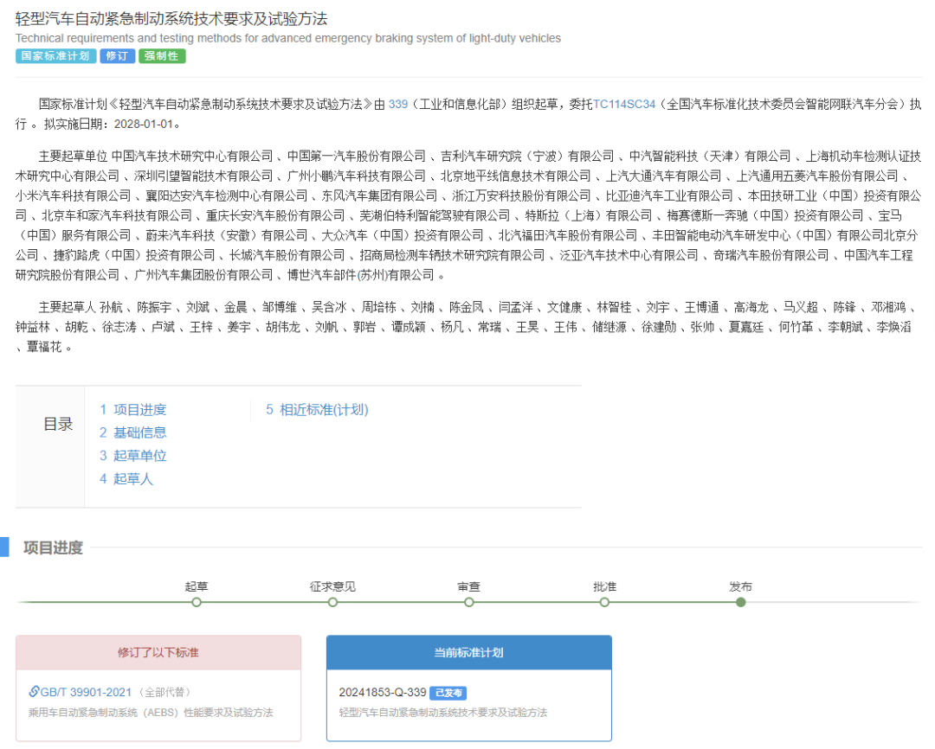Click the filled 发布 milestone dot
This screenshot has width=935, height=749.
point(741,601)
